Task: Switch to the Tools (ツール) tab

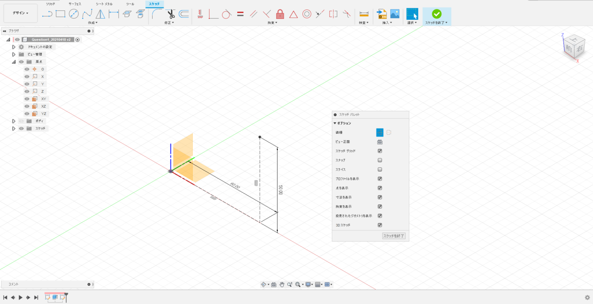Action: click(130, 3)
